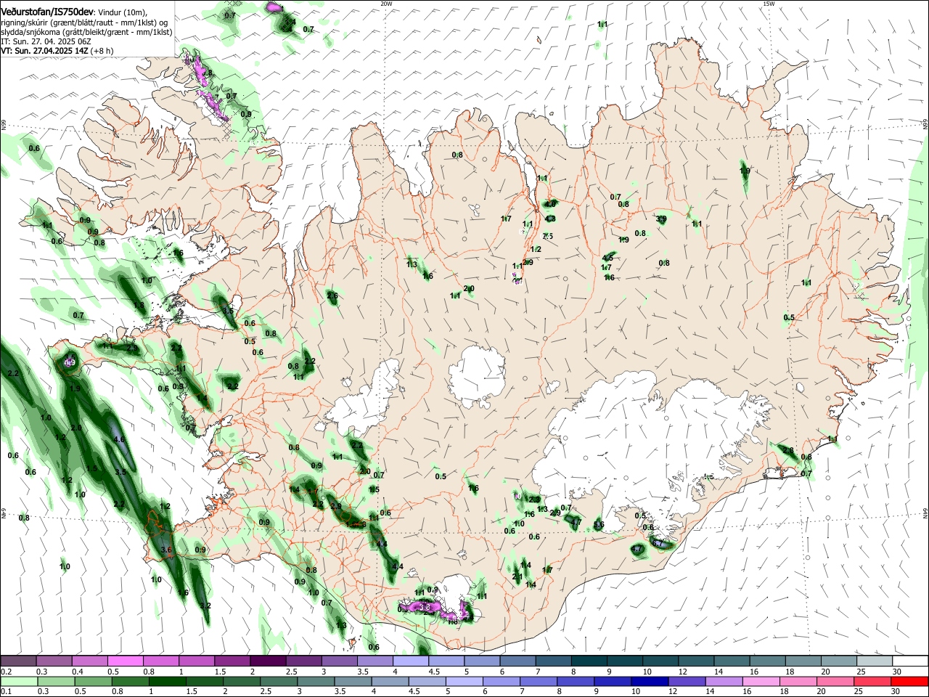The image size is (929, 697).
Task: Pick the 0.3–0.5 green bottom-row swatch
Action: click(54, 682)
